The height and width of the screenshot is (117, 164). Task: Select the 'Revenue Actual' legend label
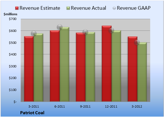pyautogui.click(x=88, y=8)
